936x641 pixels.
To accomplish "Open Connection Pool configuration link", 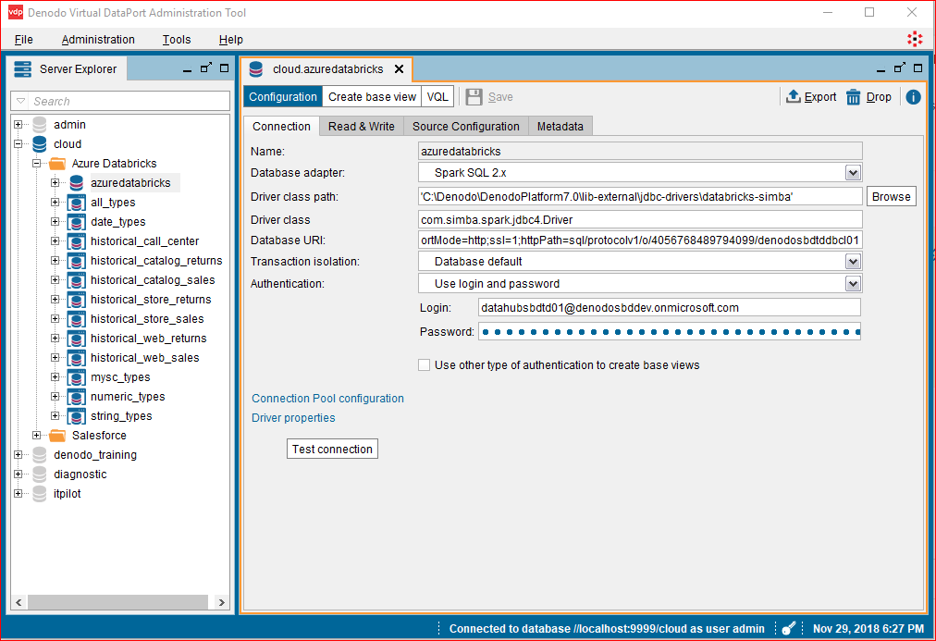I will [x=327, y=399].
